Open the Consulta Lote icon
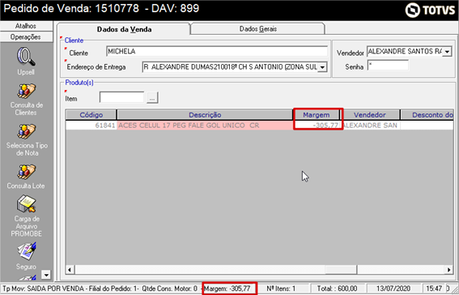 click(x=27, y=172)
